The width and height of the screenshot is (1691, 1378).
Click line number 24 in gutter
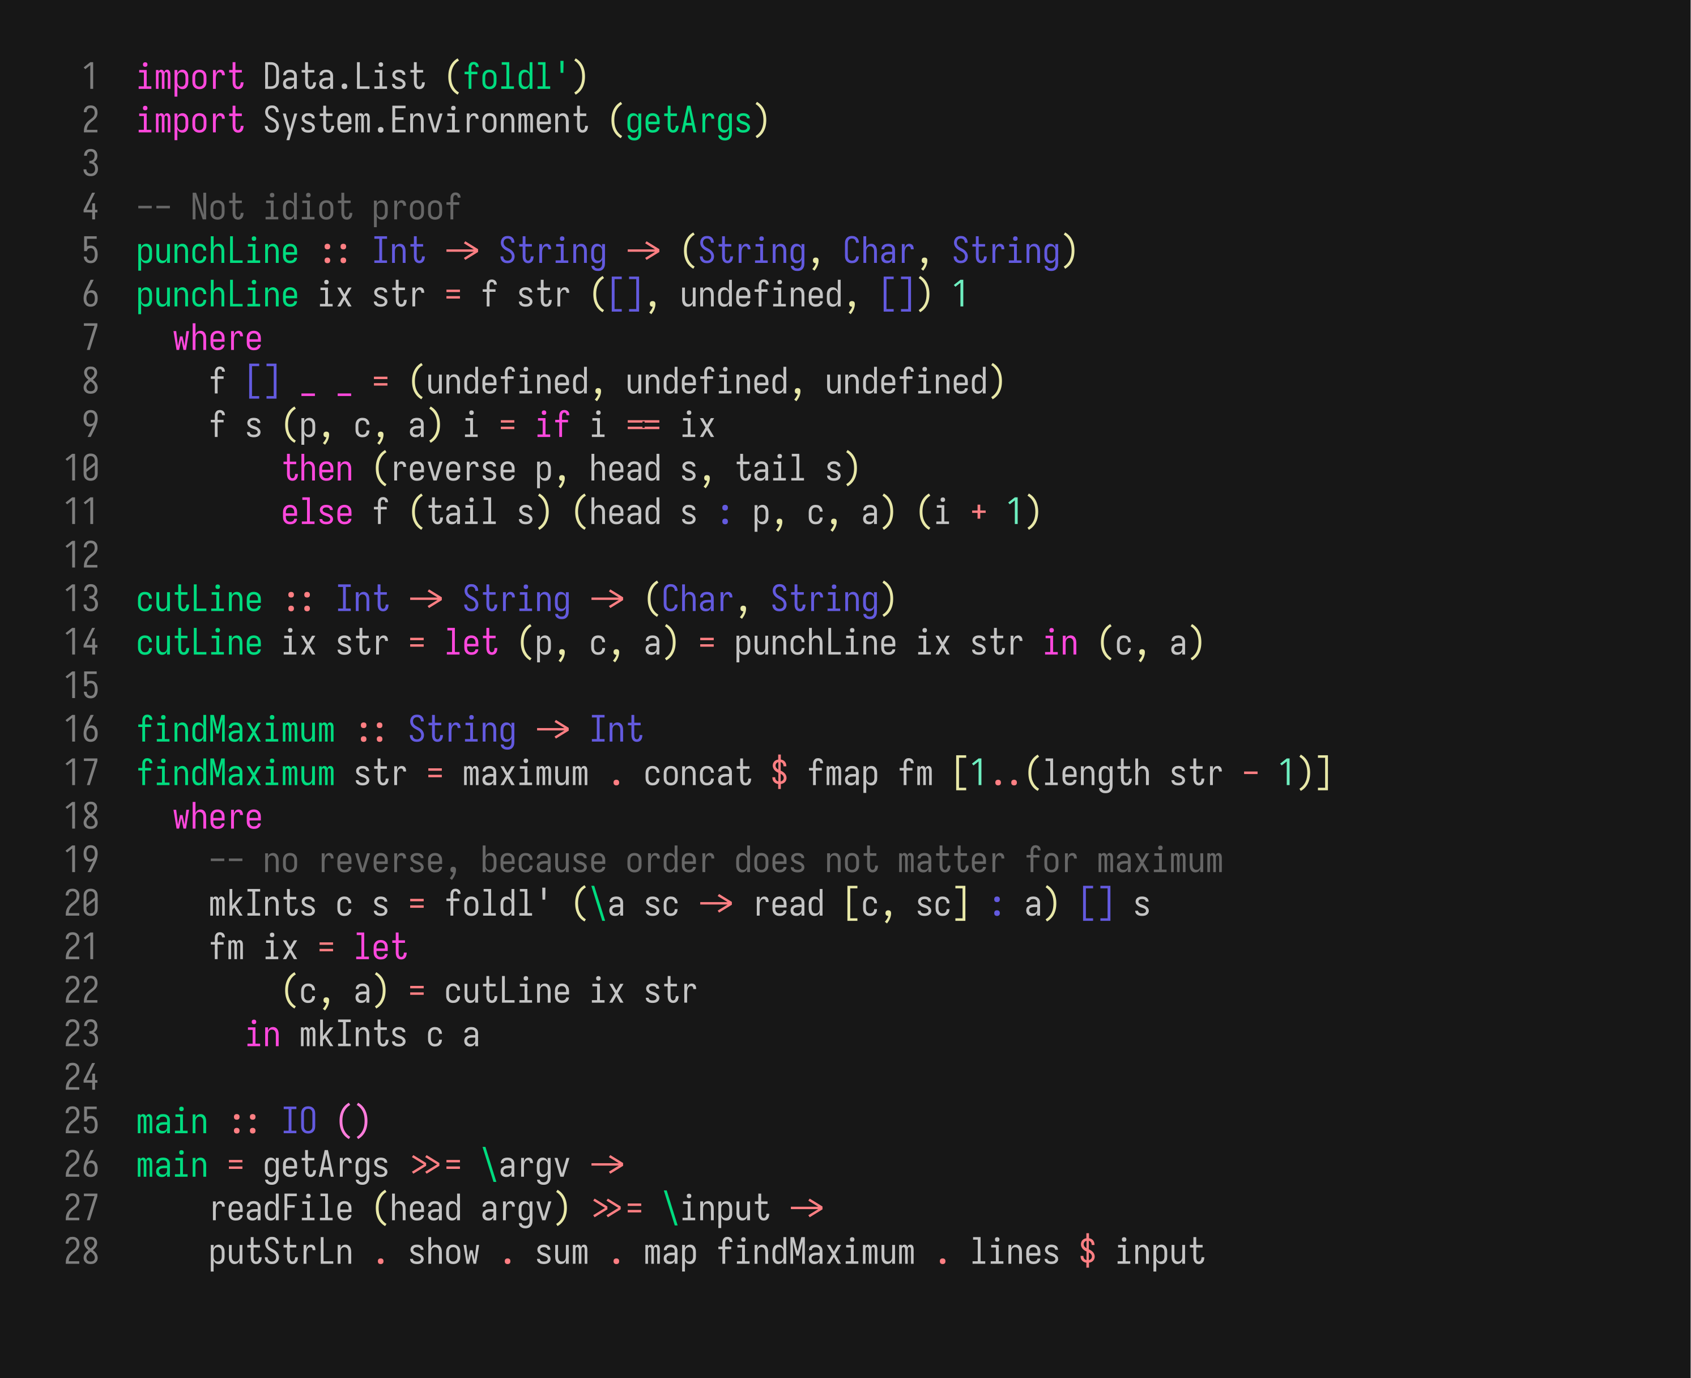pyautogui.click(x=82, y=1079)
